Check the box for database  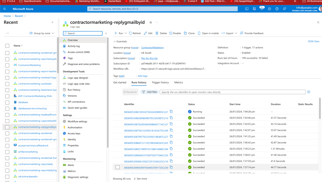coord(7,102)
